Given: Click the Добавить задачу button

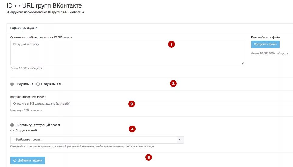Looking at the screenshot, I should tap(28, 161).
